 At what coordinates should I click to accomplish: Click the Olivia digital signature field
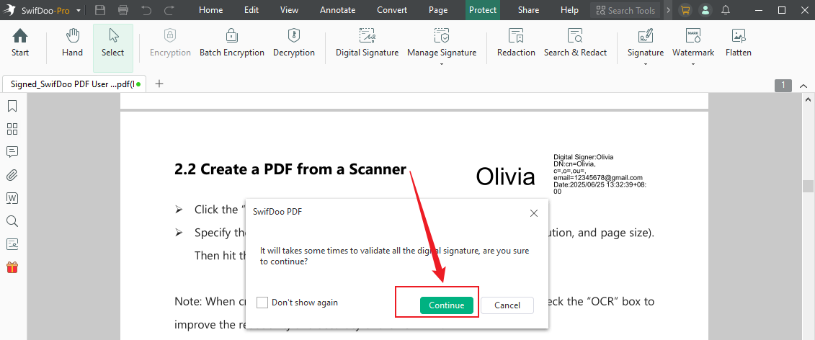point(561,174)
